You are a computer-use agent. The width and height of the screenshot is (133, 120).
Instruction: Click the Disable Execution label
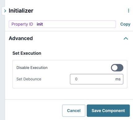[x=32, y=68]
